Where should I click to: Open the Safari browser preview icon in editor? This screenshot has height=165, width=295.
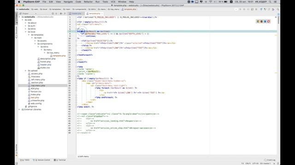(265, 22)
